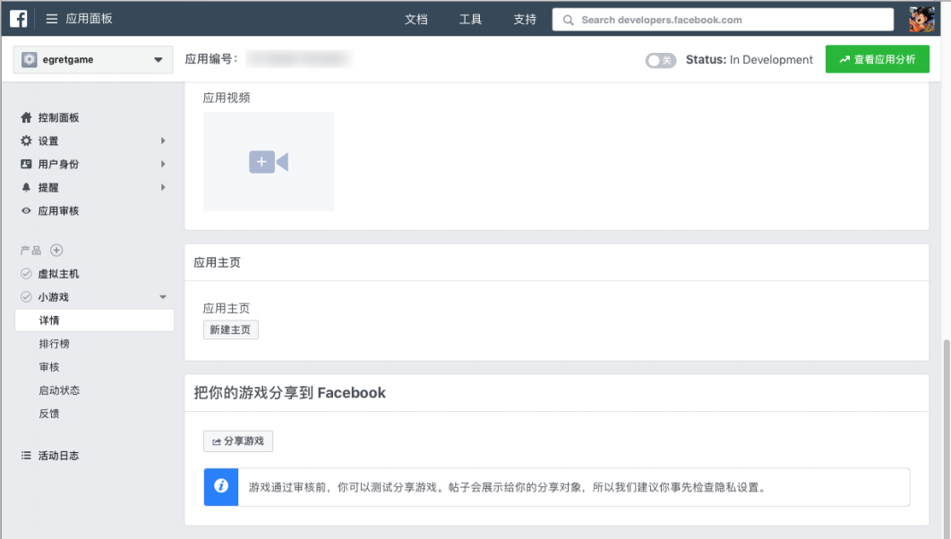Click the 新建主页 button
The height and width of the screenshot is (539, 951).
230,329
